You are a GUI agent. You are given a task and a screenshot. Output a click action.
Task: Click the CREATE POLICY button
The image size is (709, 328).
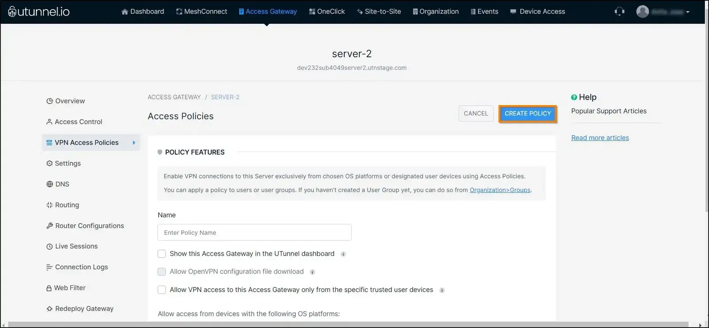click(528, 114)
